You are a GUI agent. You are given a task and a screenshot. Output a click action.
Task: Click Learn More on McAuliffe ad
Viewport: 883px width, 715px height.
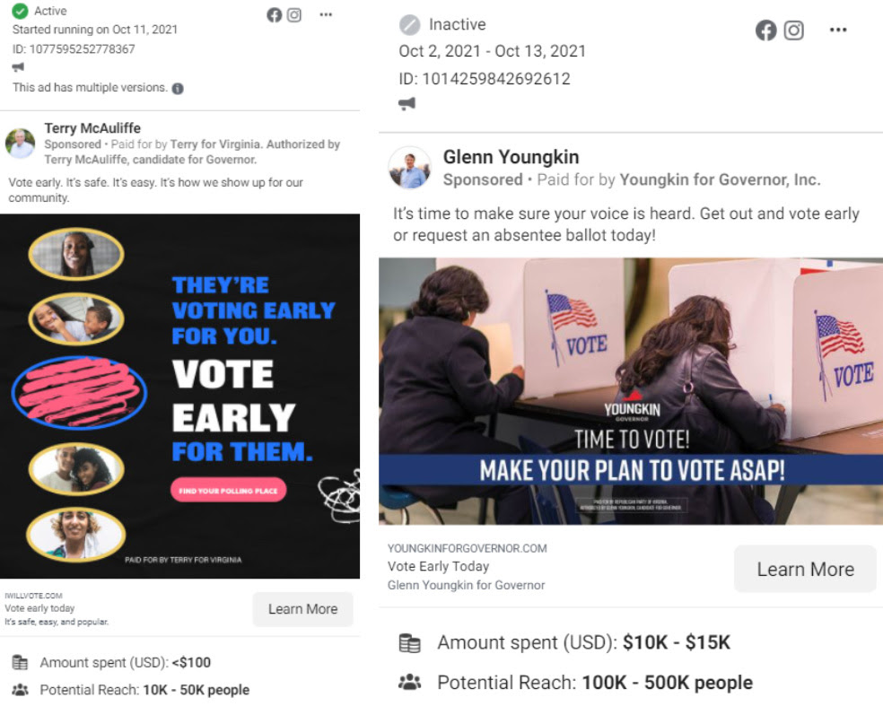click(x=303, y=609)
